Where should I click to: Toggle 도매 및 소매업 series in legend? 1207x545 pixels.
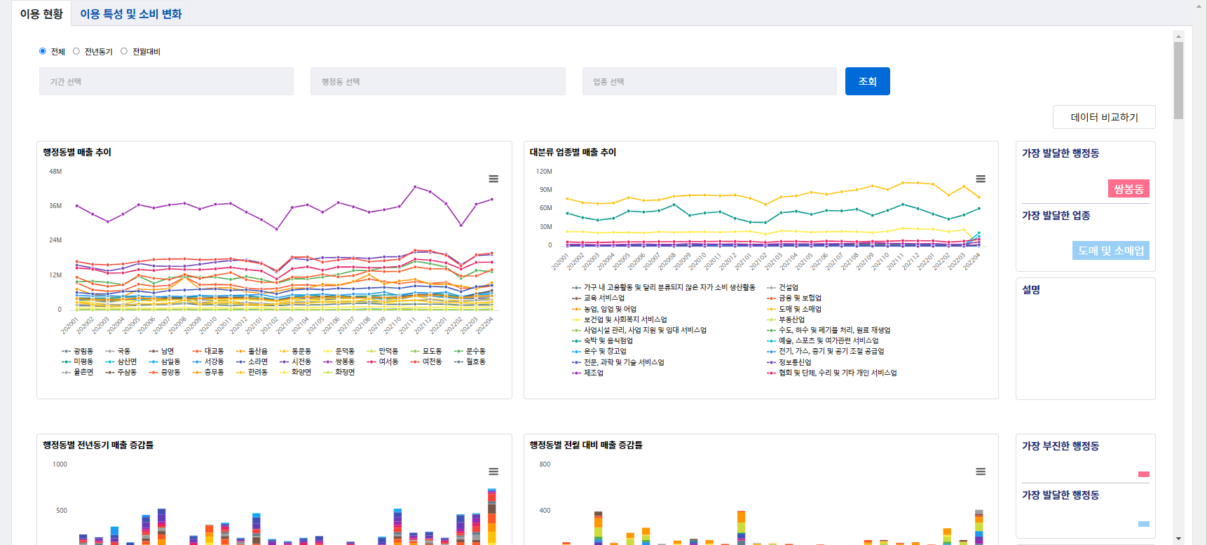(793, 309)
